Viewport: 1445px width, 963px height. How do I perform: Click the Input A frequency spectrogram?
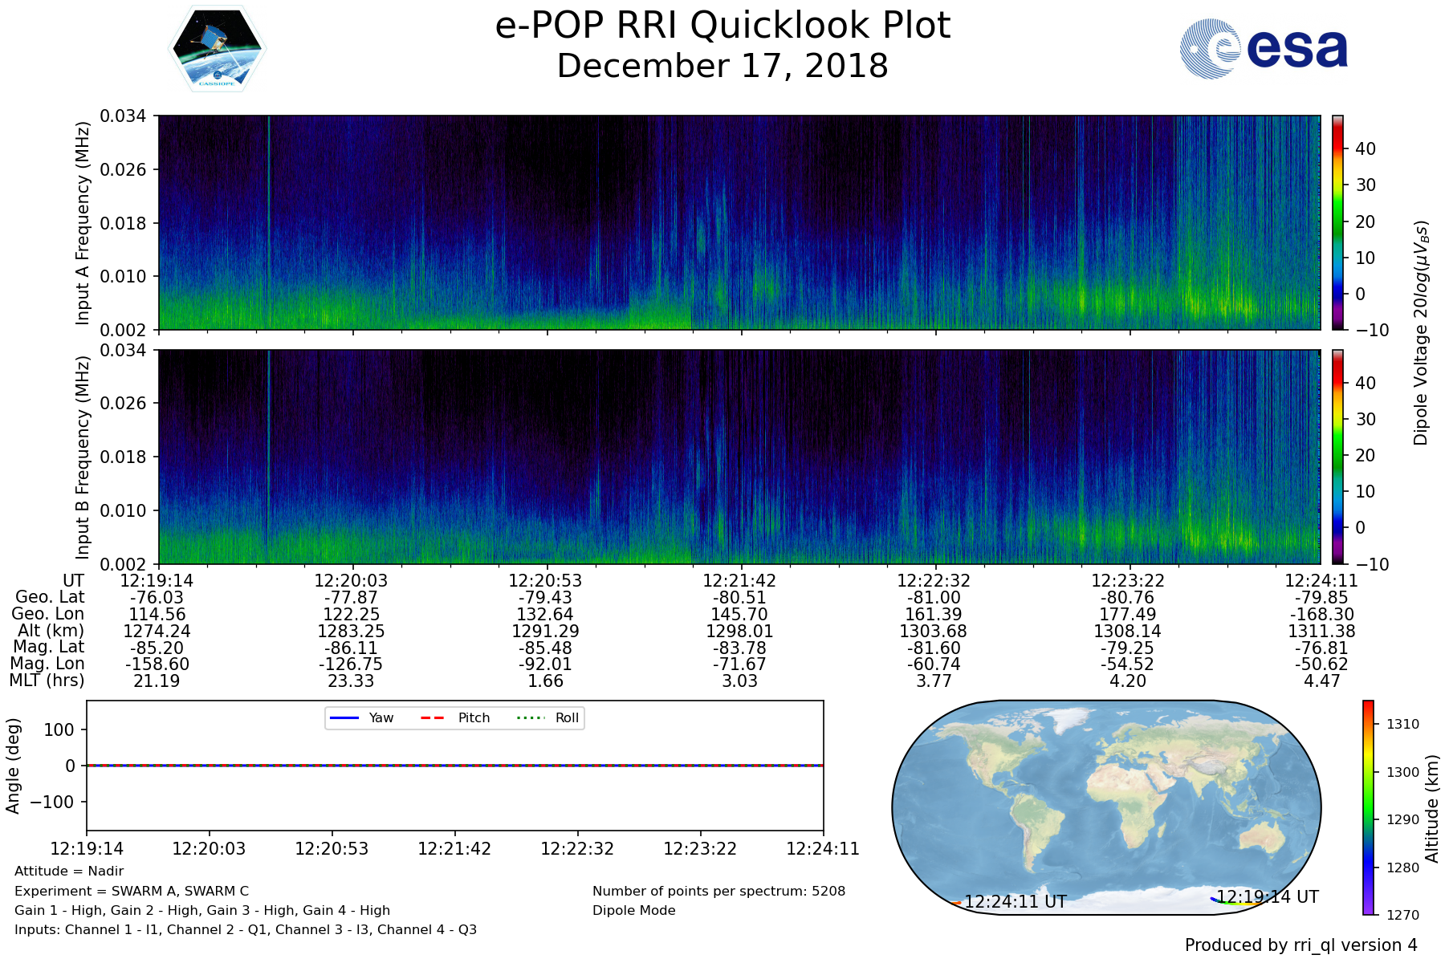pyautogui.click(x=739, y=222)
